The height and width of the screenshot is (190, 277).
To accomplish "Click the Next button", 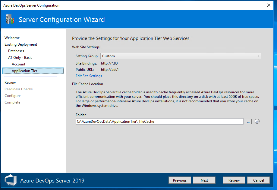I will pyautogui.click(x=204, y=180).
